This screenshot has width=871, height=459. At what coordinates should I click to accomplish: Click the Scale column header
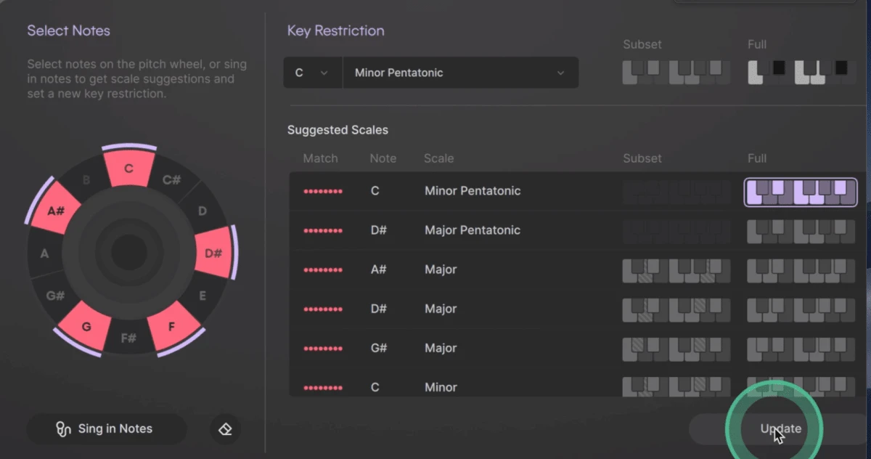coord(439,158)
